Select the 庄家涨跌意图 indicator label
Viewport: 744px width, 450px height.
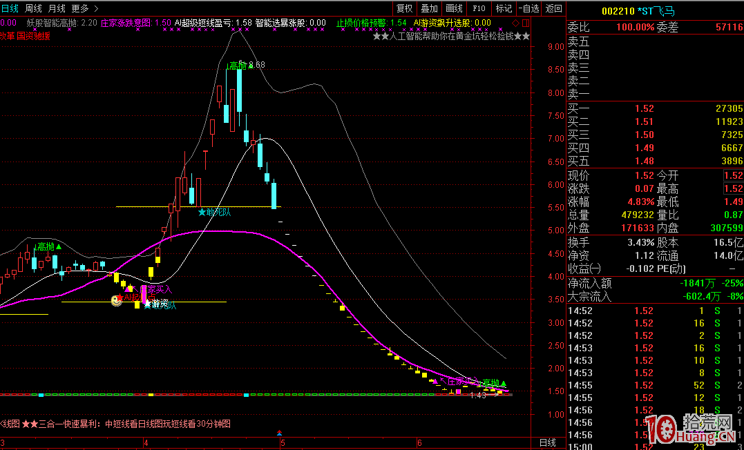(135, 23)
